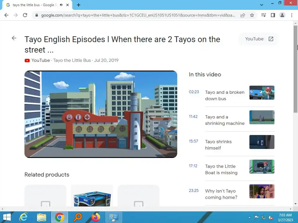This screenshot has width=298, height=223.
Task: Jump to 02:23 timestamp
Action: tap(194, 92)
